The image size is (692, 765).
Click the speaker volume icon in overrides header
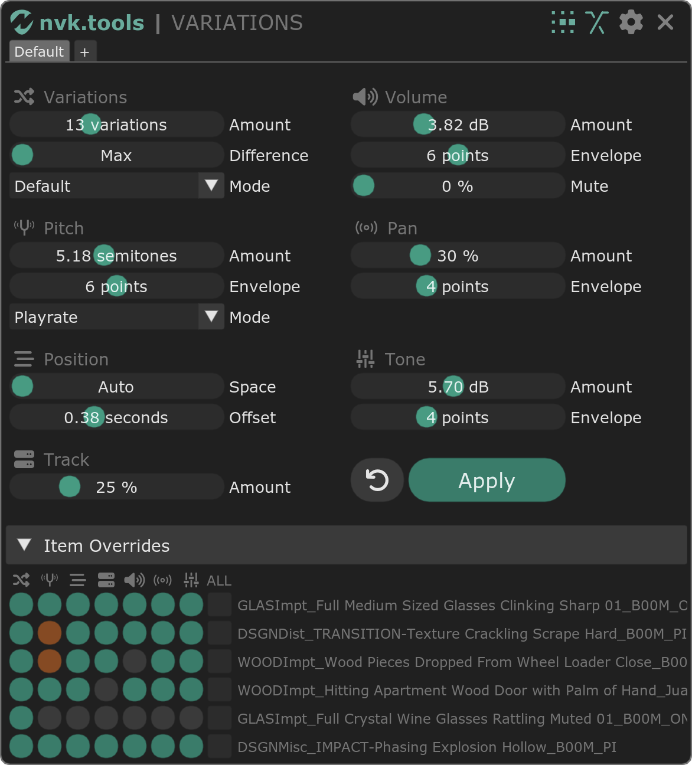[x=135, y=580]
